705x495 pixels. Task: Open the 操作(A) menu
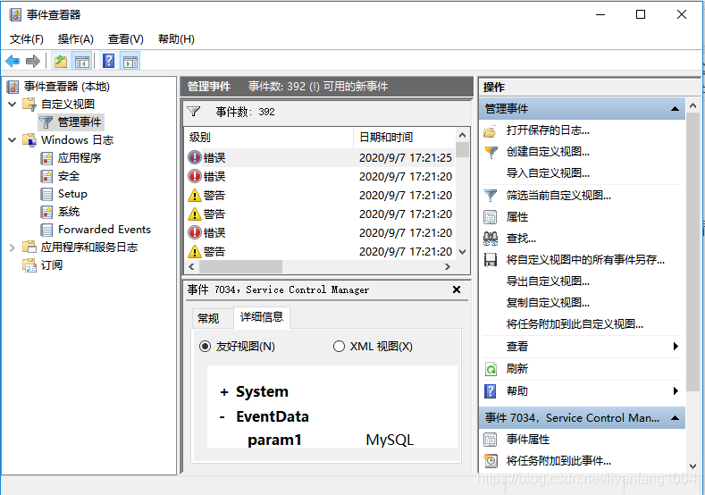click(x=76, y=39)
